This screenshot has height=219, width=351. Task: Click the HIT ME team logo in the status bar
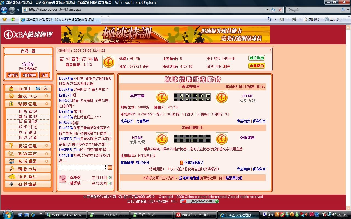[109, 62]
